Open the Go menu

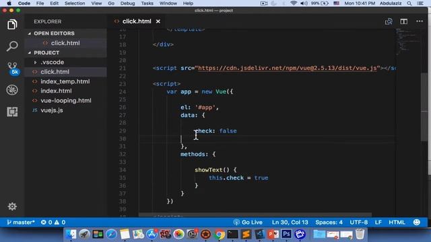point(111,3)
